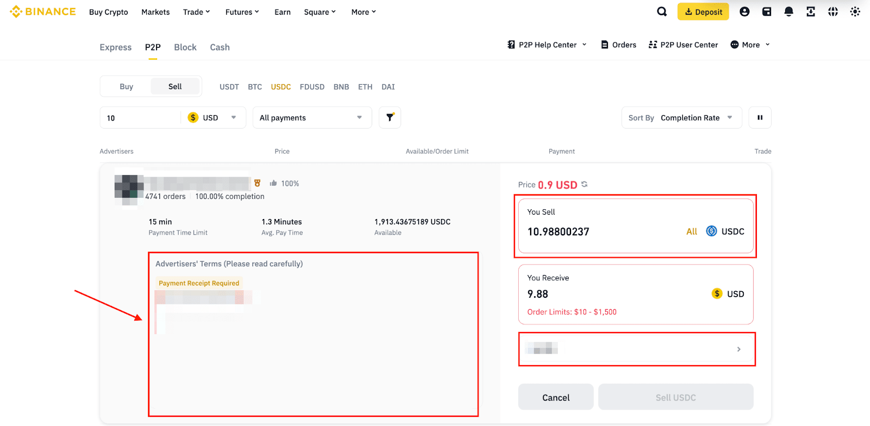
Task: Open the Orders link
Action: (619, 45)
